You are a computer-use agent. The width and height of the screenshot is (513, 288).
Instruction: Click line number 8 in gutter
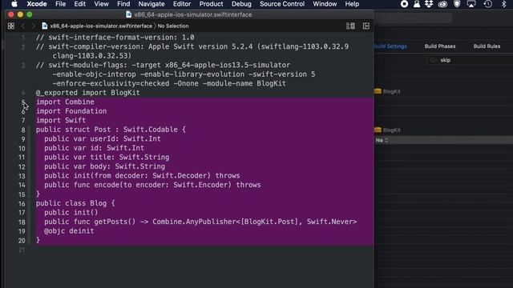click(x=23, y=130)
